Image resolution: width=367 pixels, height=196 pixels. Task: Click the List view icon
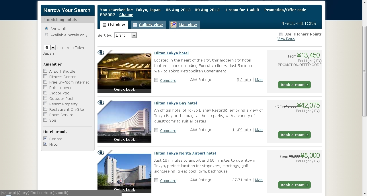coord(104,25)
